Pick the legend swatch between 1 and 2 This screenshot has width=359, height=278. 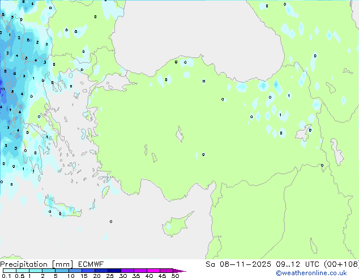(x=36, y=271)
